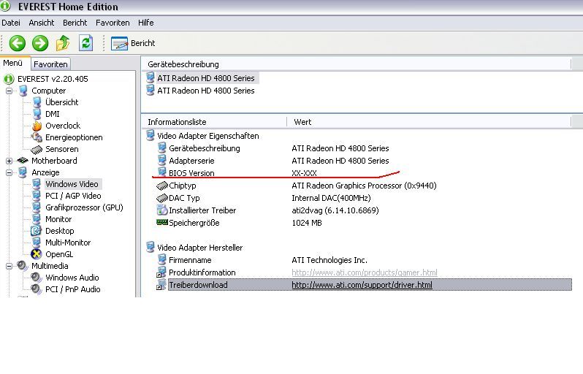Select the Video Adapter Hersteller row
The width and height of the screenshot is (583, 374).
tap(199, 248)
